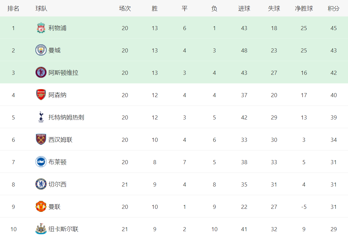Select the 排名 column header
348x238 pixels.
tap(13, 9)
